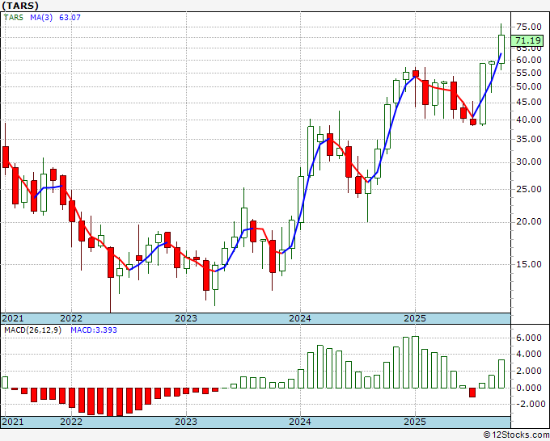The height and width of the screenshot is (441, 550).
Task: Click the 35.00 price axis label
Action: pos(529,139)
